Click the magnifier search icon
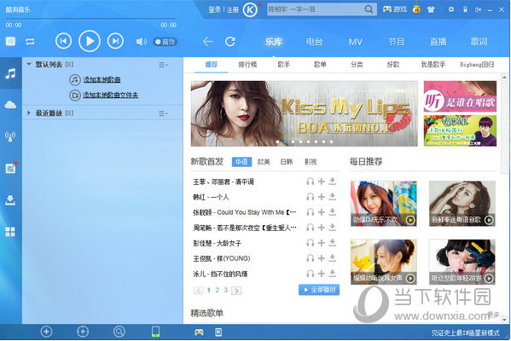The image size is (511, 341). [x=369, y=9]
